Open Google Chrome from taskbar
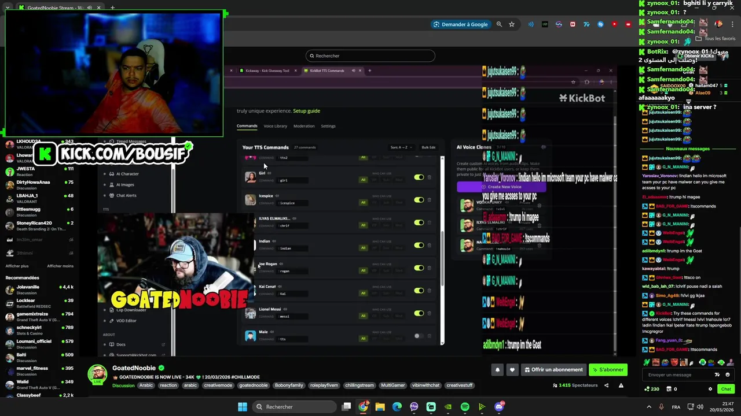This screenshot has height=416, width=741. (363, 407)
